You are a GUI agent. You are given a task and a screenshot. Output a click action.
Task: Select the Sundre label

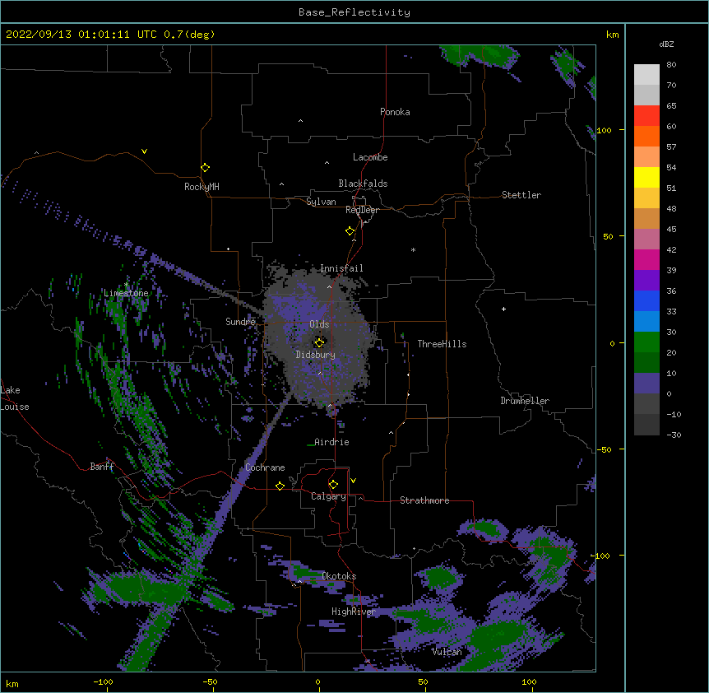240,322
